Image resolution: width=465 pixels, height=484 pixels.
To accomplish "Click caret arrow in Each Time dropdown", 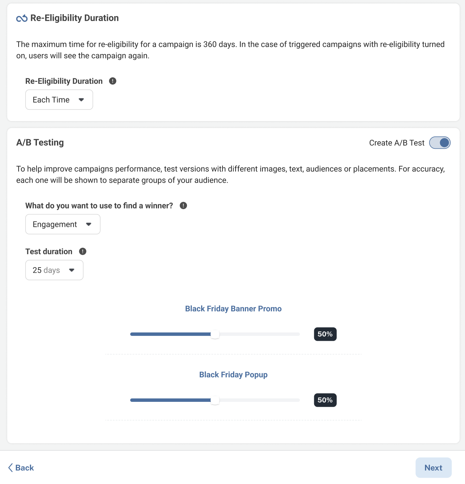I will click(x=81, y=100).
